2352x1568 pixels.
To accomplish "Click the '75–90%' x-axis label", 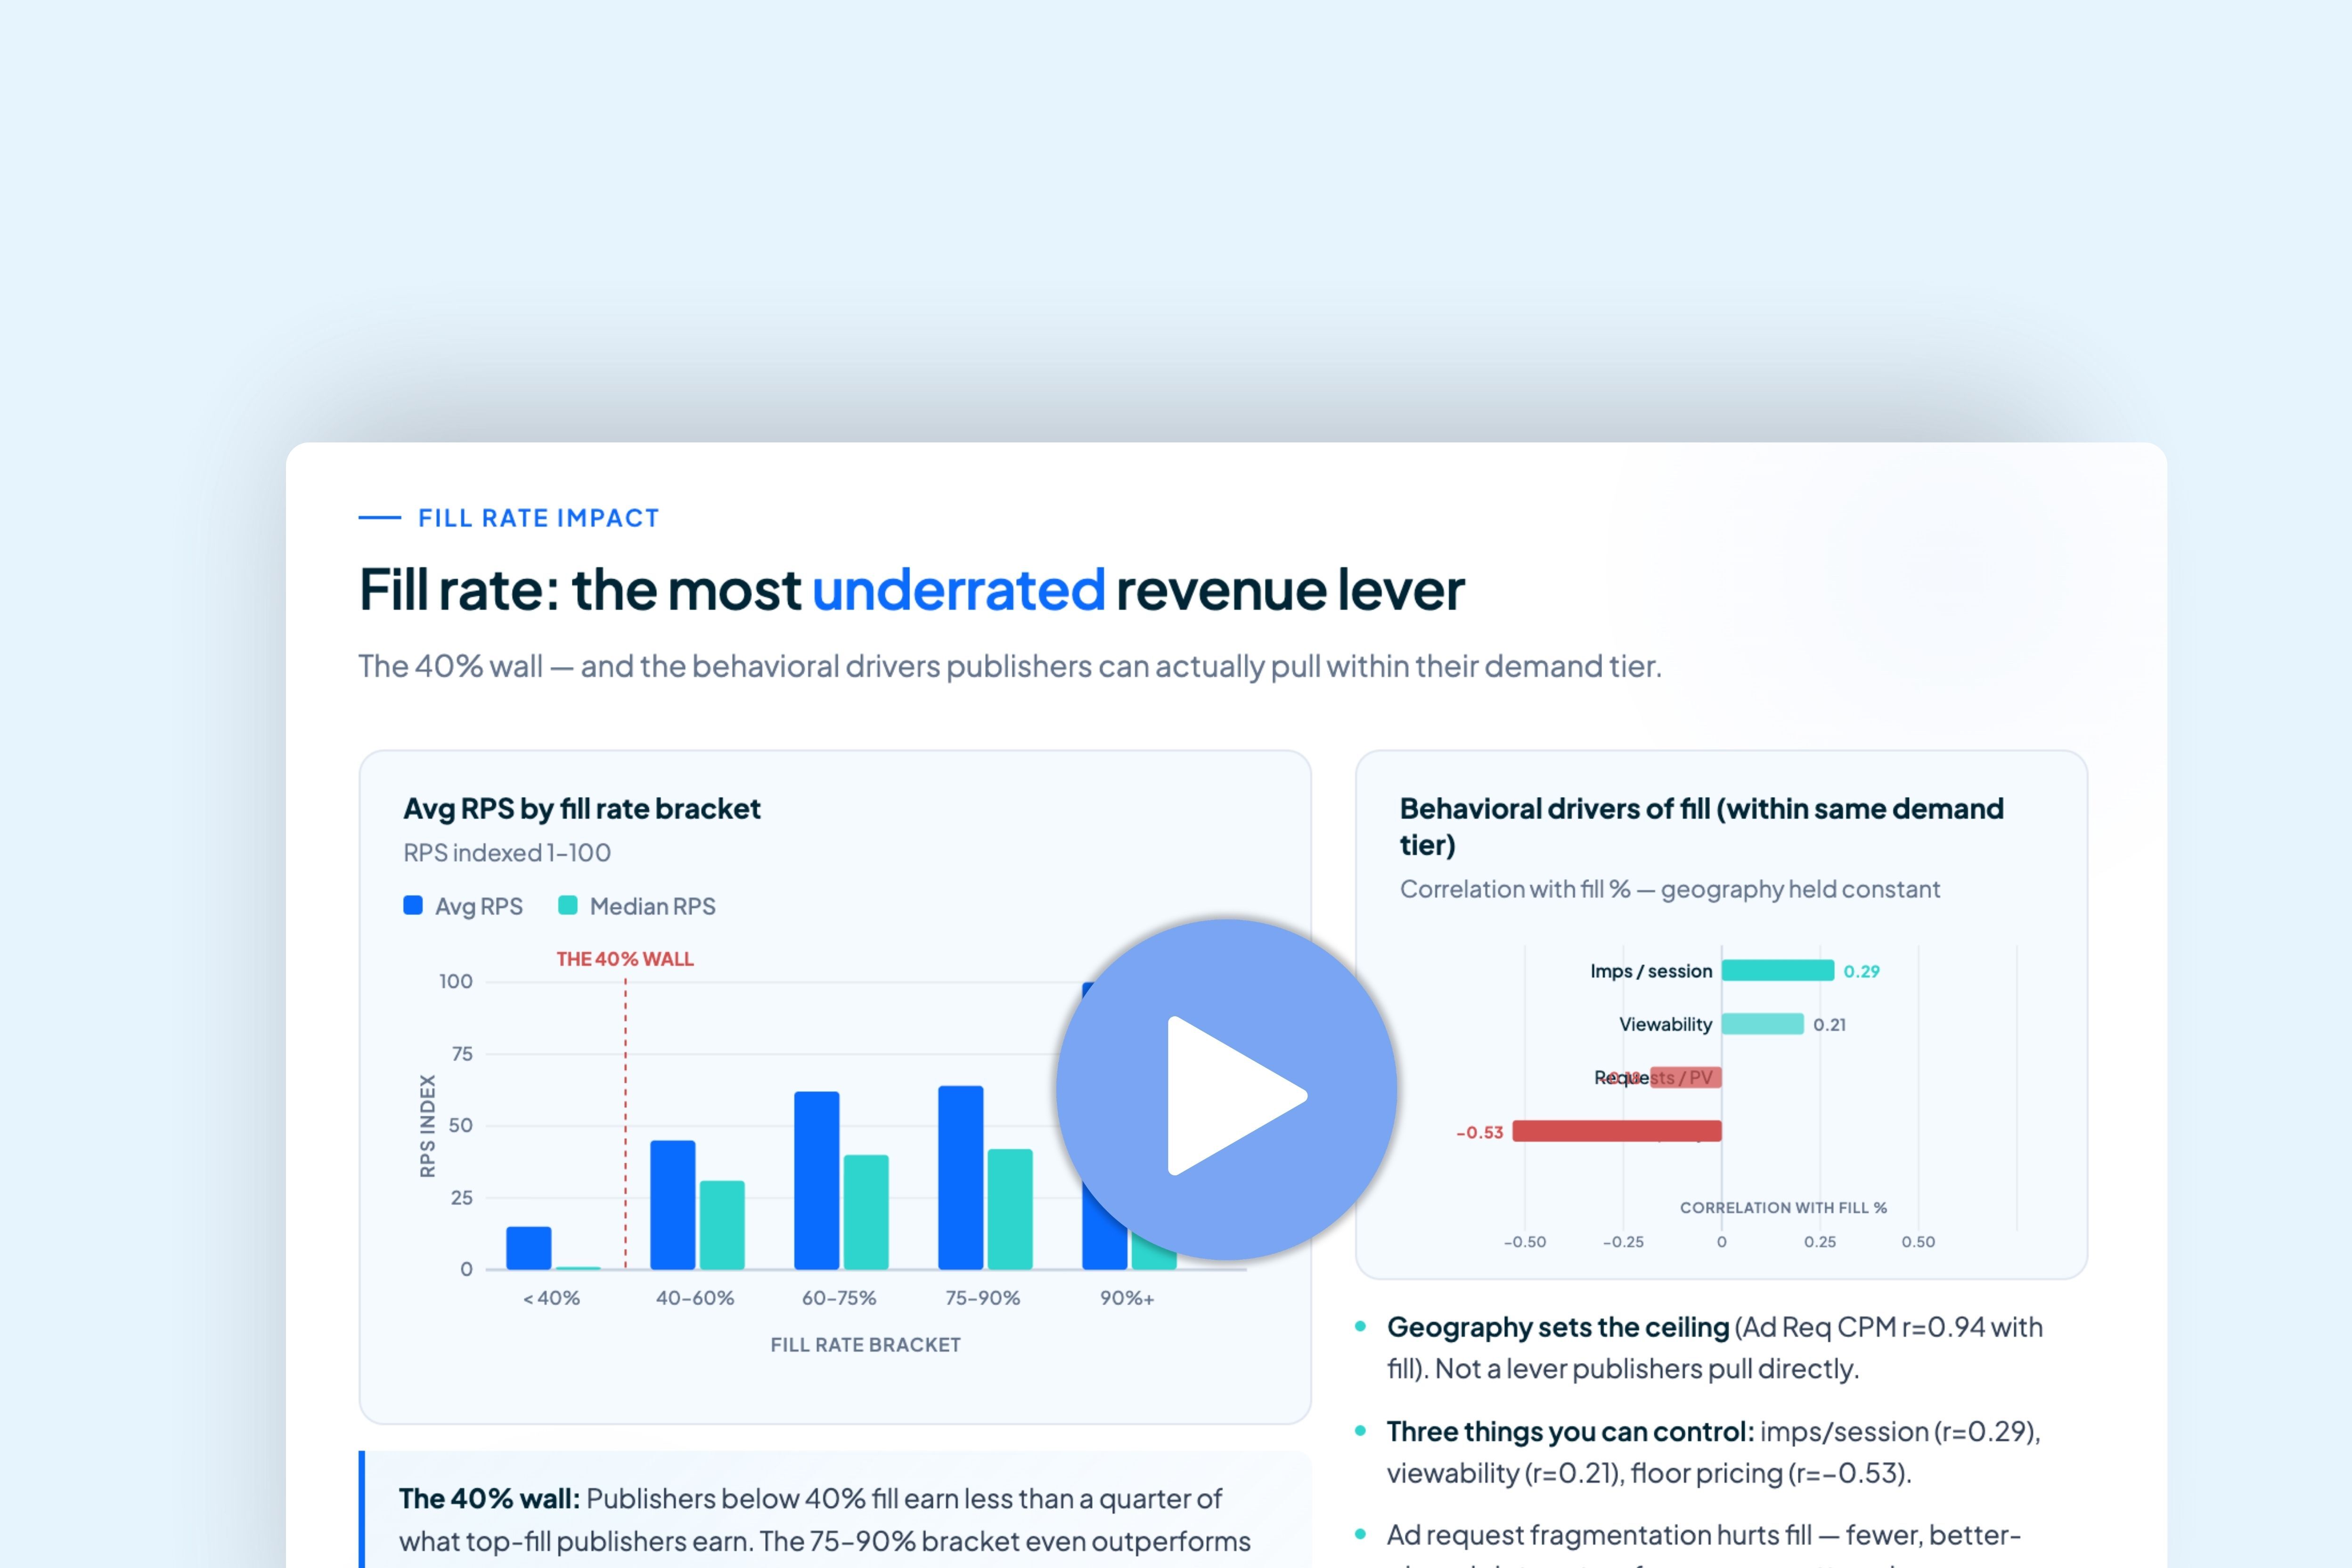I will tap(983, 1298).
